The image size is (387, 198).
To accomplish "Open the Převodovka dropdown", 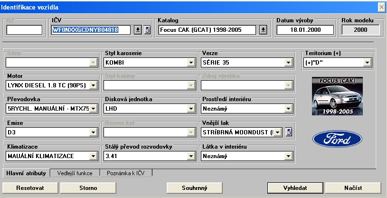I will [93, 109].
